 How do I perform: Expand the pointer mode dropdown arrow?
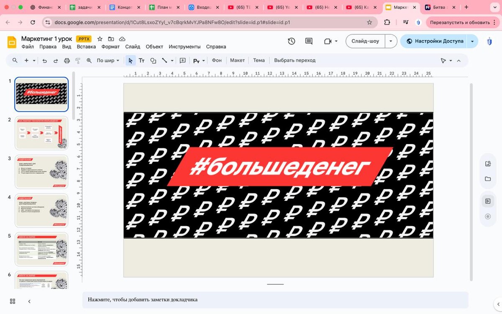pyautogui.click(x=451, y=61)
